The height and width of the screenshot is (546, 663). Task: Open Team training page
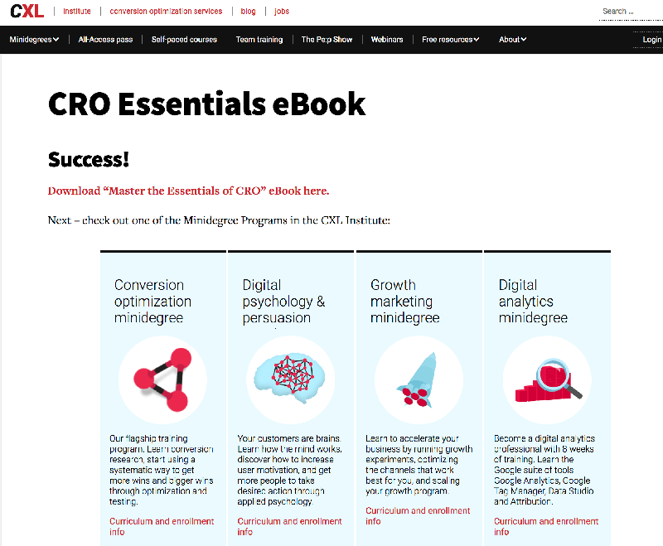pyautogui.click(x=259, y=40)
